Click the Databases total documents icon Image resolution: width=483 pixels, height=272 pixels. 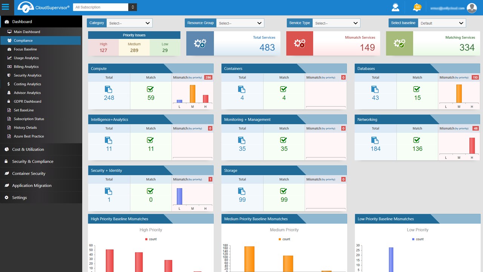click(x=375, y=89)
